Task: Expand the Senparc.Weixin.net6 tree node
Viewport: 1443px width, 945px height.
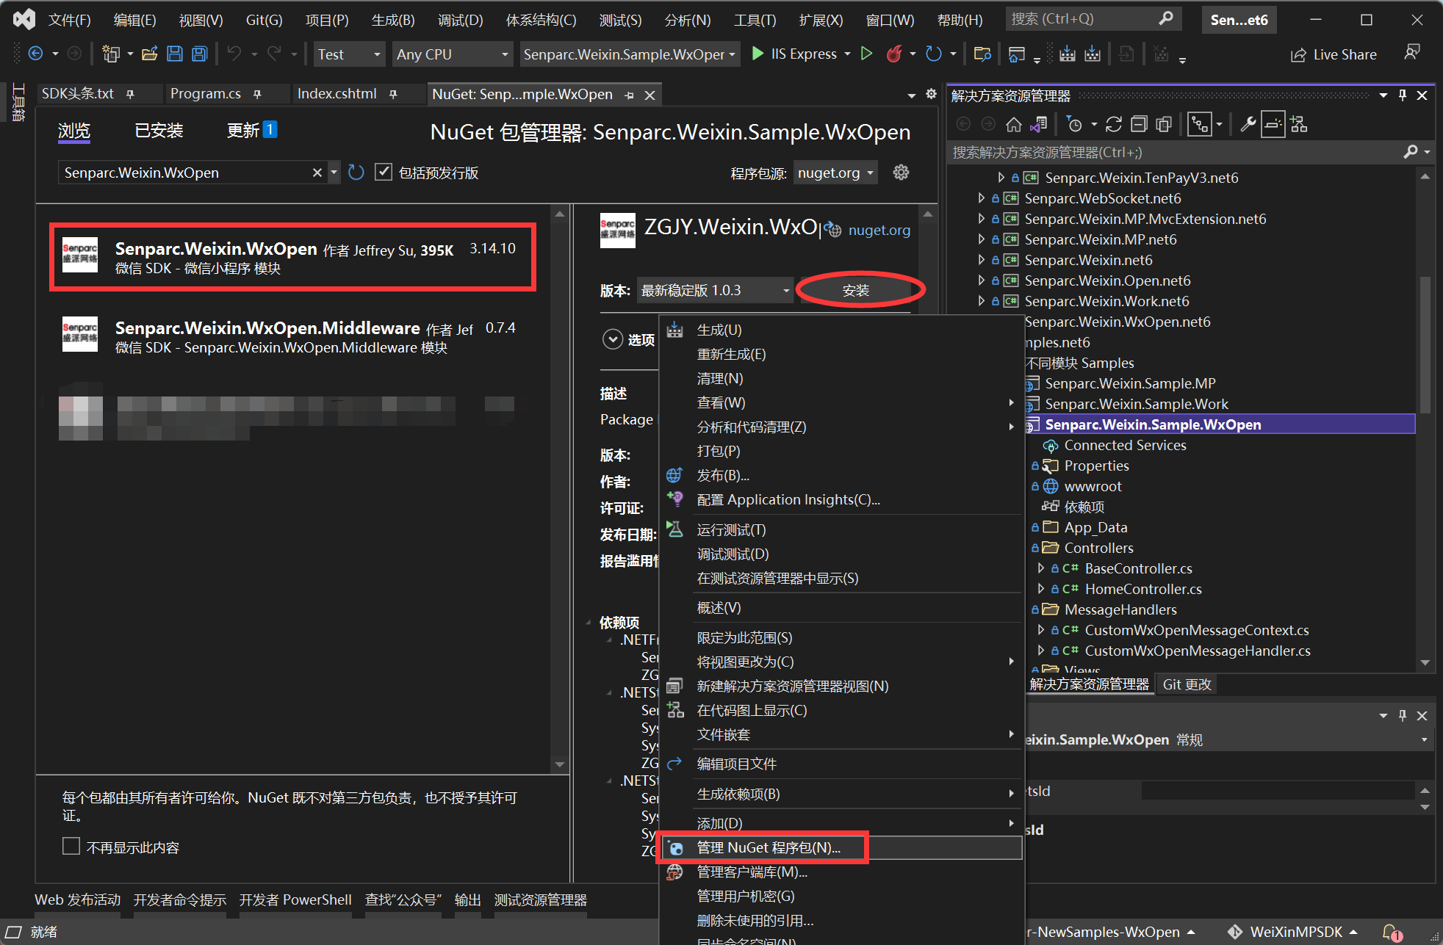Action: (x=981, y=259)
